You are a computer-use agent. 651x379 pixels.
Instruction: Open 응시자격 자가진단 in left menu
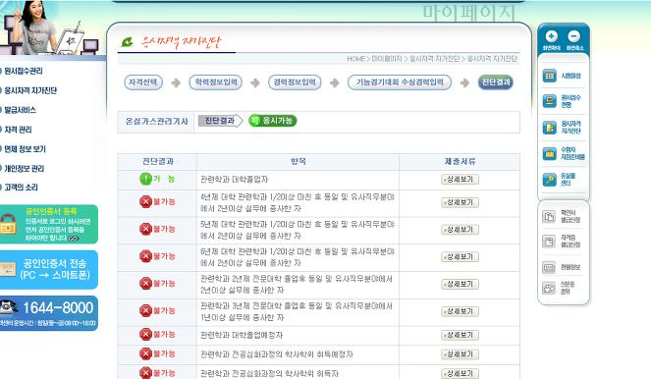(30, 90)
